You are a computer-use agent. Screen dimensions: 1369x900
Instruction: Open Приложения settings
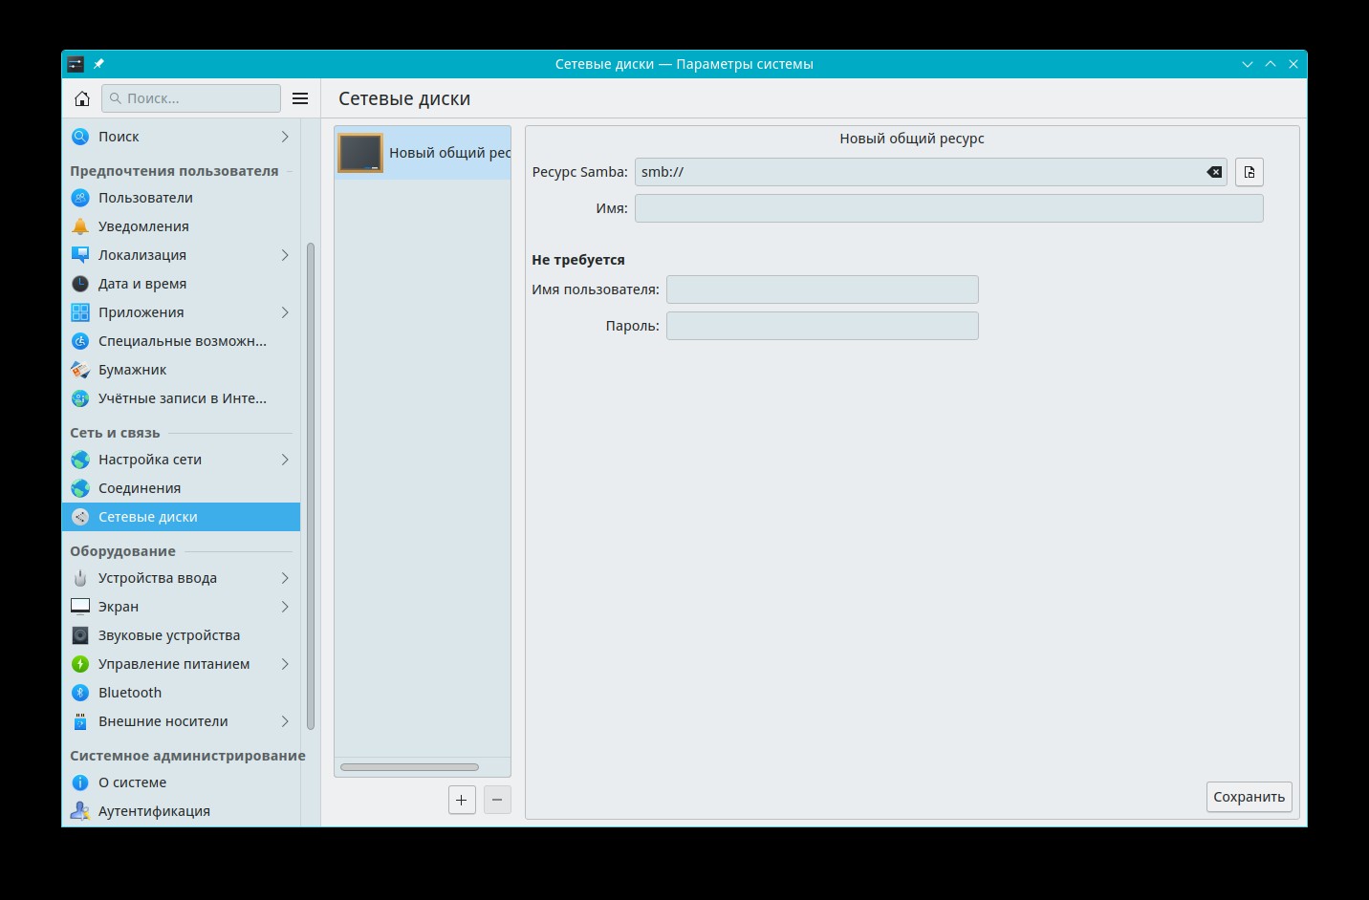click(x=181, y=312)
